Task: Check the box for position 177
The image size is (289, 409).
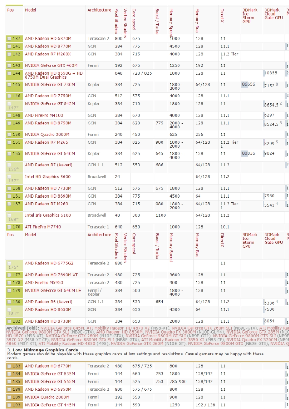Action: point(9,275)
